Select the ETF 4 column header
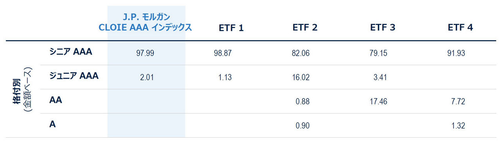This screenshot has height=147, width=501. pos(460,28)
